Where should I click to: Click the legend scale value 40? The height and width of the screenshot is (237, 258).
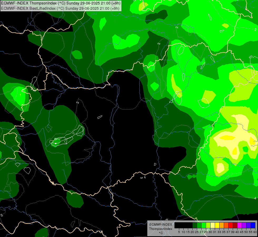point(237,232)
